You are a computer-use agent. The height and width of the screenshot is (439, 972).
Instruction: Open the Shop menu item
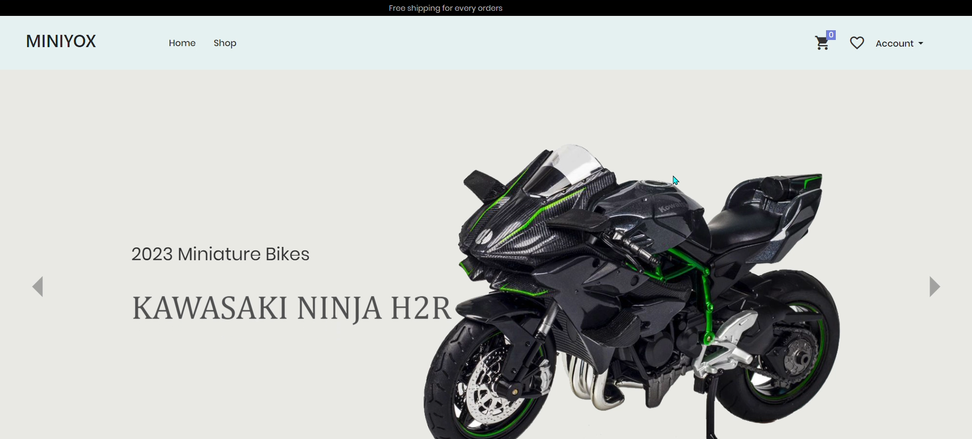click(225, 43)
